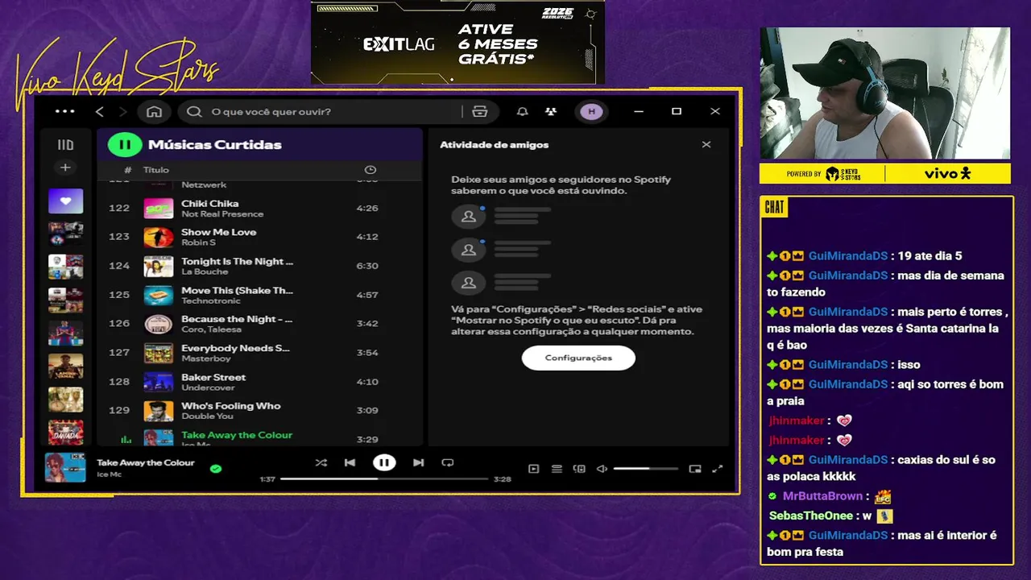Image resolution: width=1031 pixels, height=580 pixels.
Task: Go back with the left arrow
Action: pos(99,111)
